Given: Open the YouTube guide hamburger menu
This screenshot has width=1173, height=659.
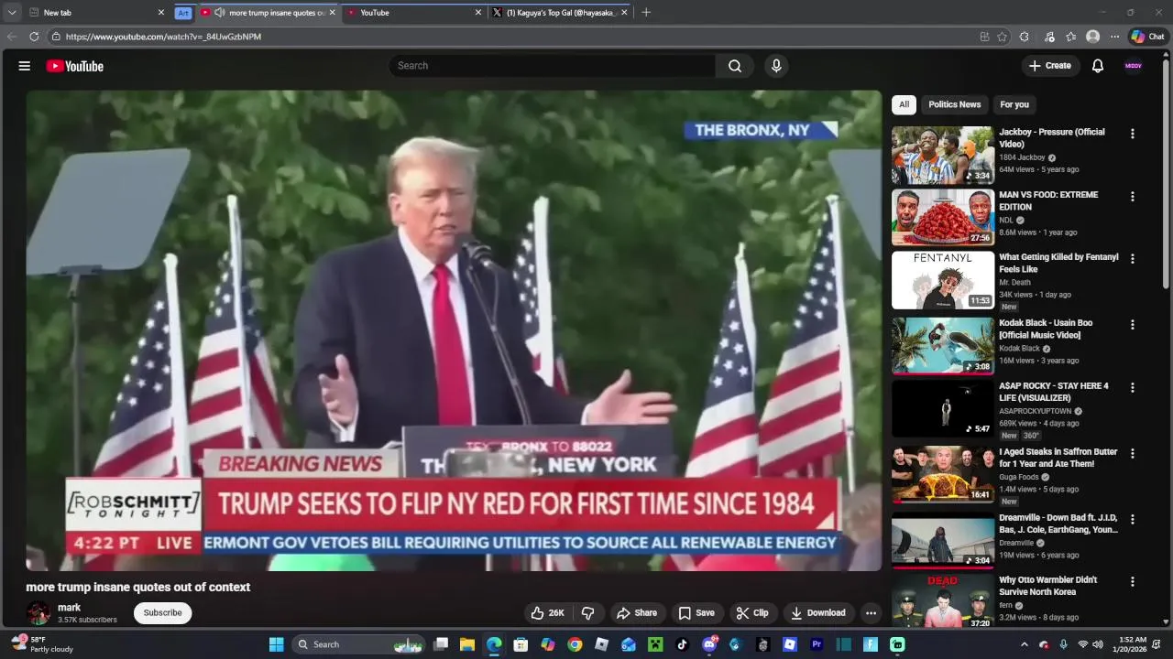Looking at the screenshot, I should click(x=25, y=66).
